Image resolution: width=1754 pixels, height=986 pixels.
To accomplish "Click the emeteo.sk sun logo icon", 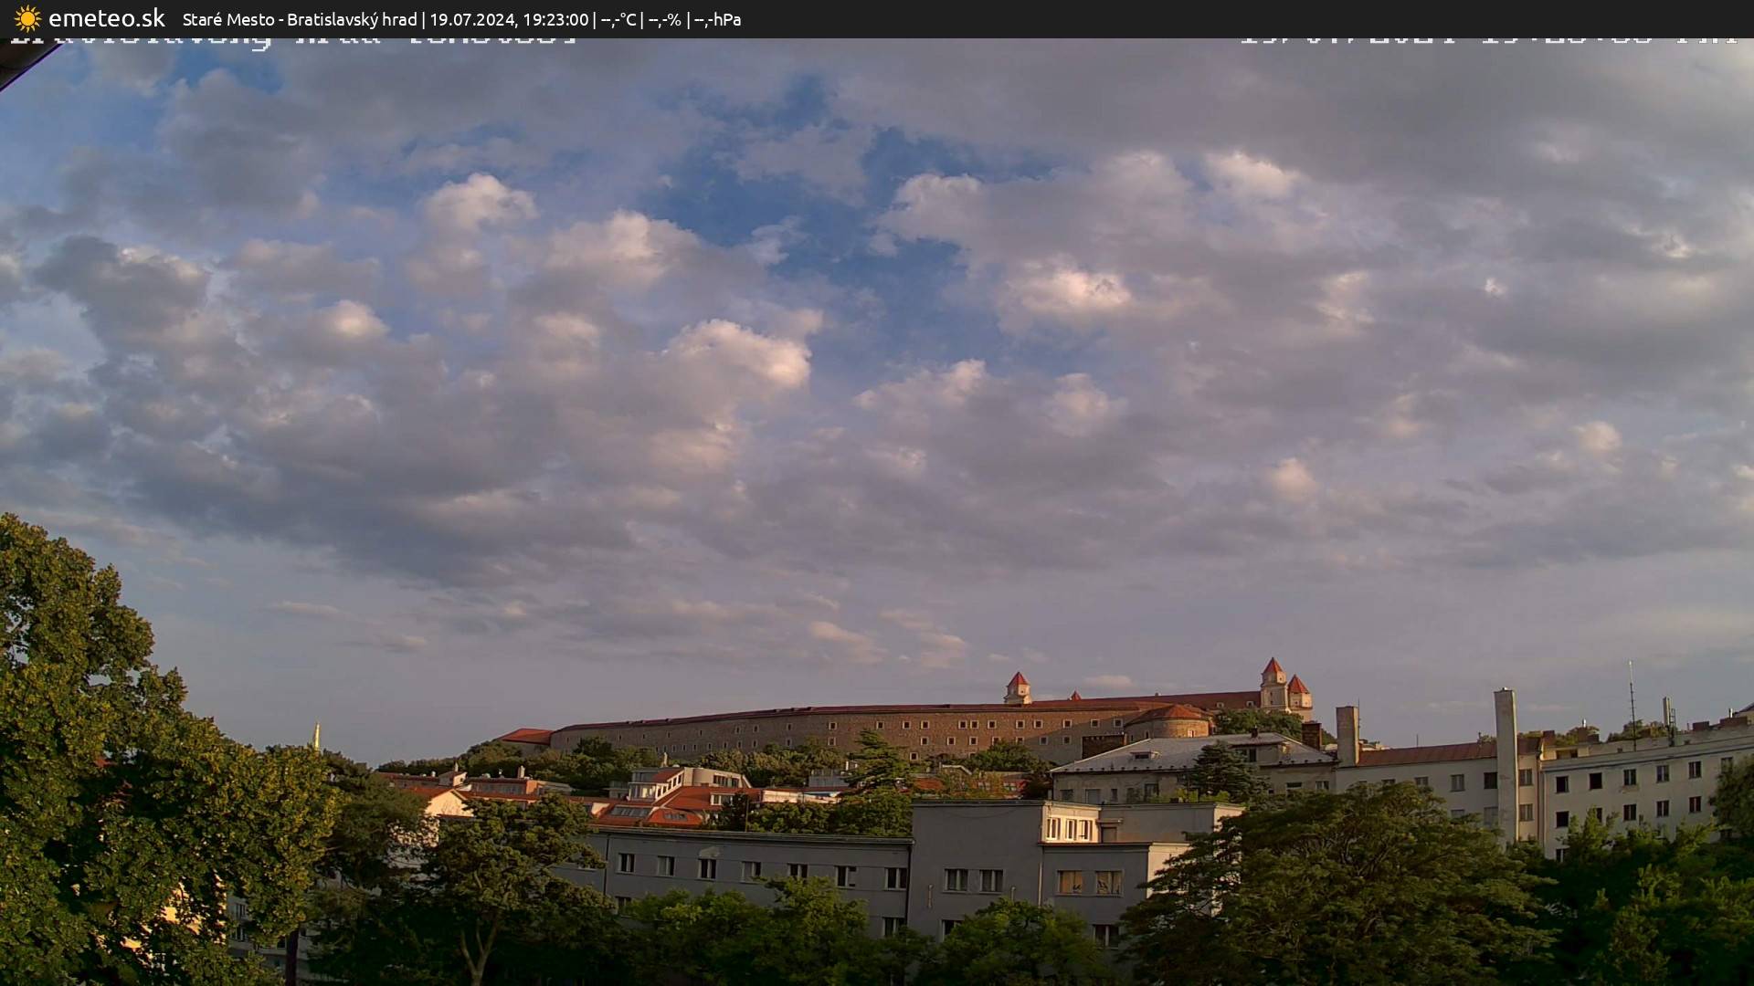I will click(x=27, y=18).
